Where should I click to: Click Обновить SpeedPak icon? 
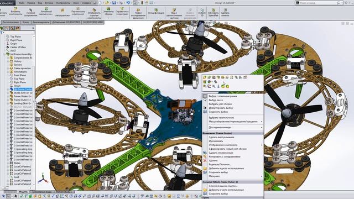point(213,10)
